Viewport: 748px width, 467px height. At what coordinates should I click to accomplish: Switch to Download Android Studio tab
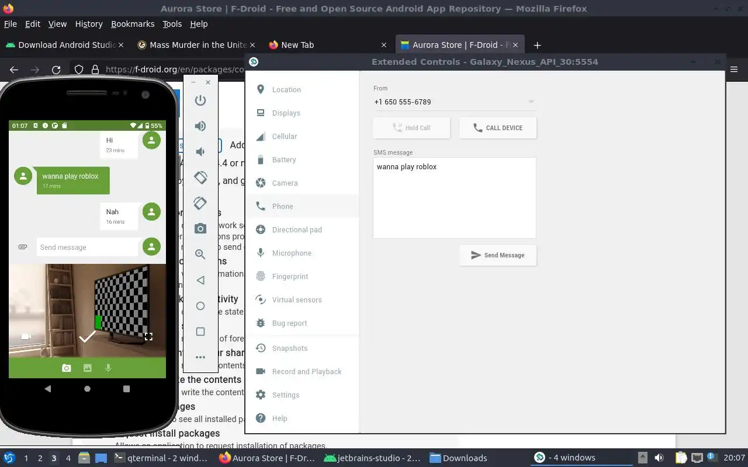coord(64,45)
